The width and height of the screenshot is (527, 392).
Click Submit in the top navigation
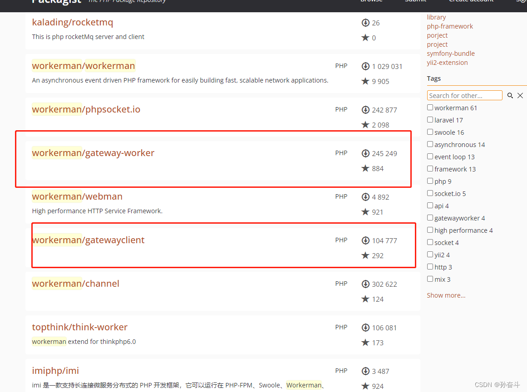pos(415,1)
